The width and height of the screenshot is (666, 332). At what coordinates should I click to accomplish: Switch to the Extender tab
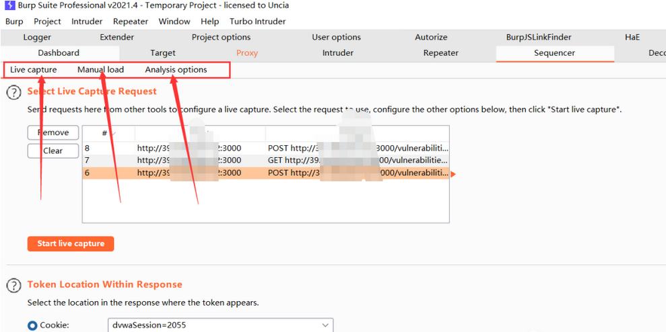tap(116, 38)
